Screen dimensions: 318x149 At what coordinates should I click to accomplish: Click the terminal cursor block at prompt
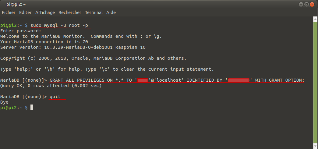point(32,107)
